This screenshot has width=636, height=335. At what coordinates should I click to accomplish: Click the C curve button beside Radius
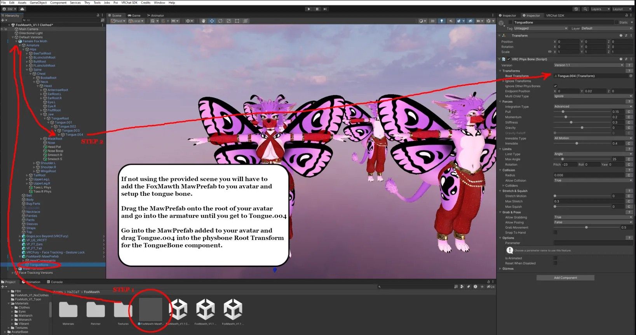click(629, 175)
